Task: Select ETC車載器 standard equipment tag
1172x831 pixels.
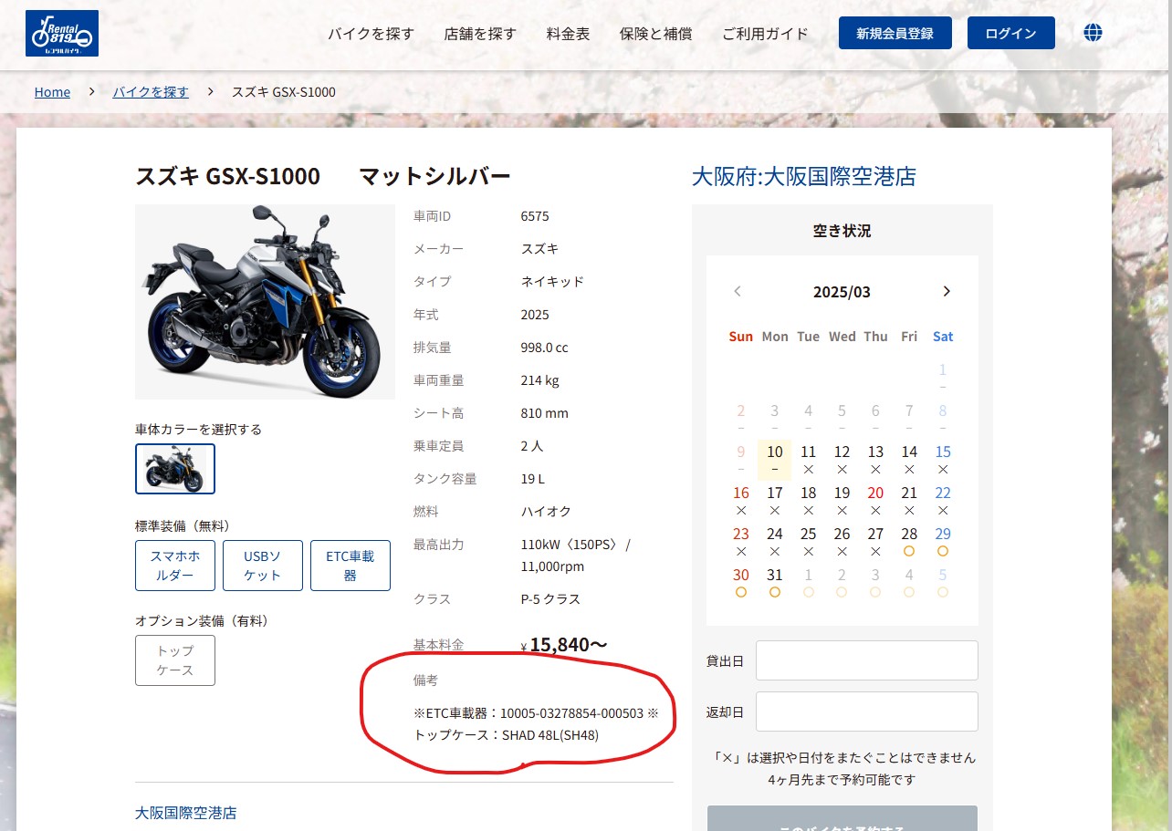Action: (x=351, y=565)
